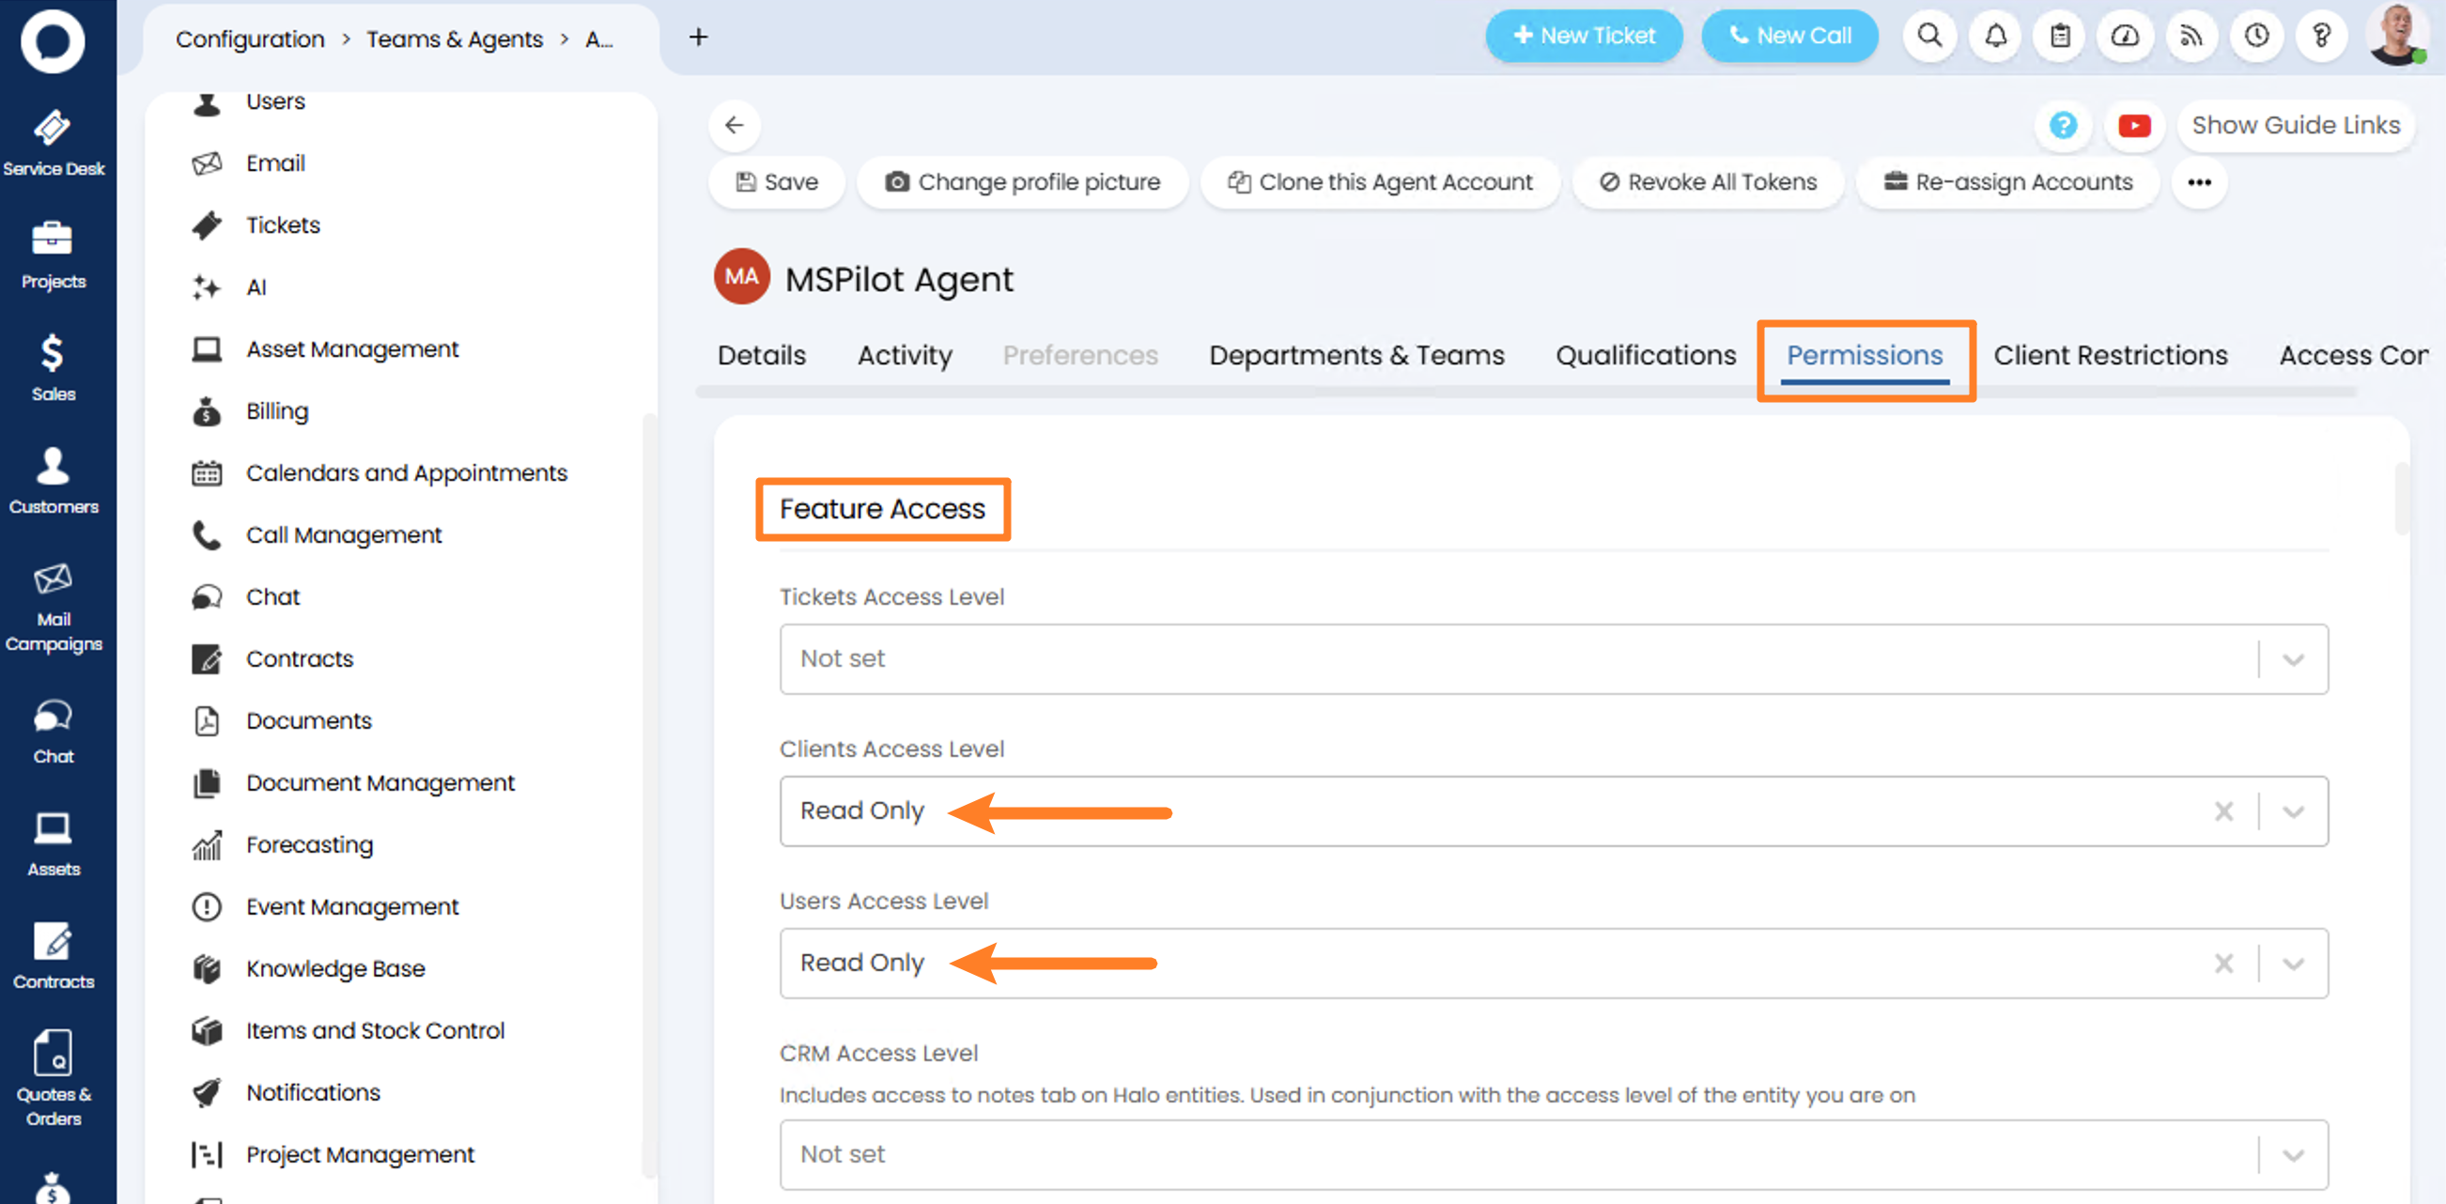Image resolution: width=2446 pixels, height=1204 pixels.
Task: Open Assets module in left navigation
Action: coord(54,844)
